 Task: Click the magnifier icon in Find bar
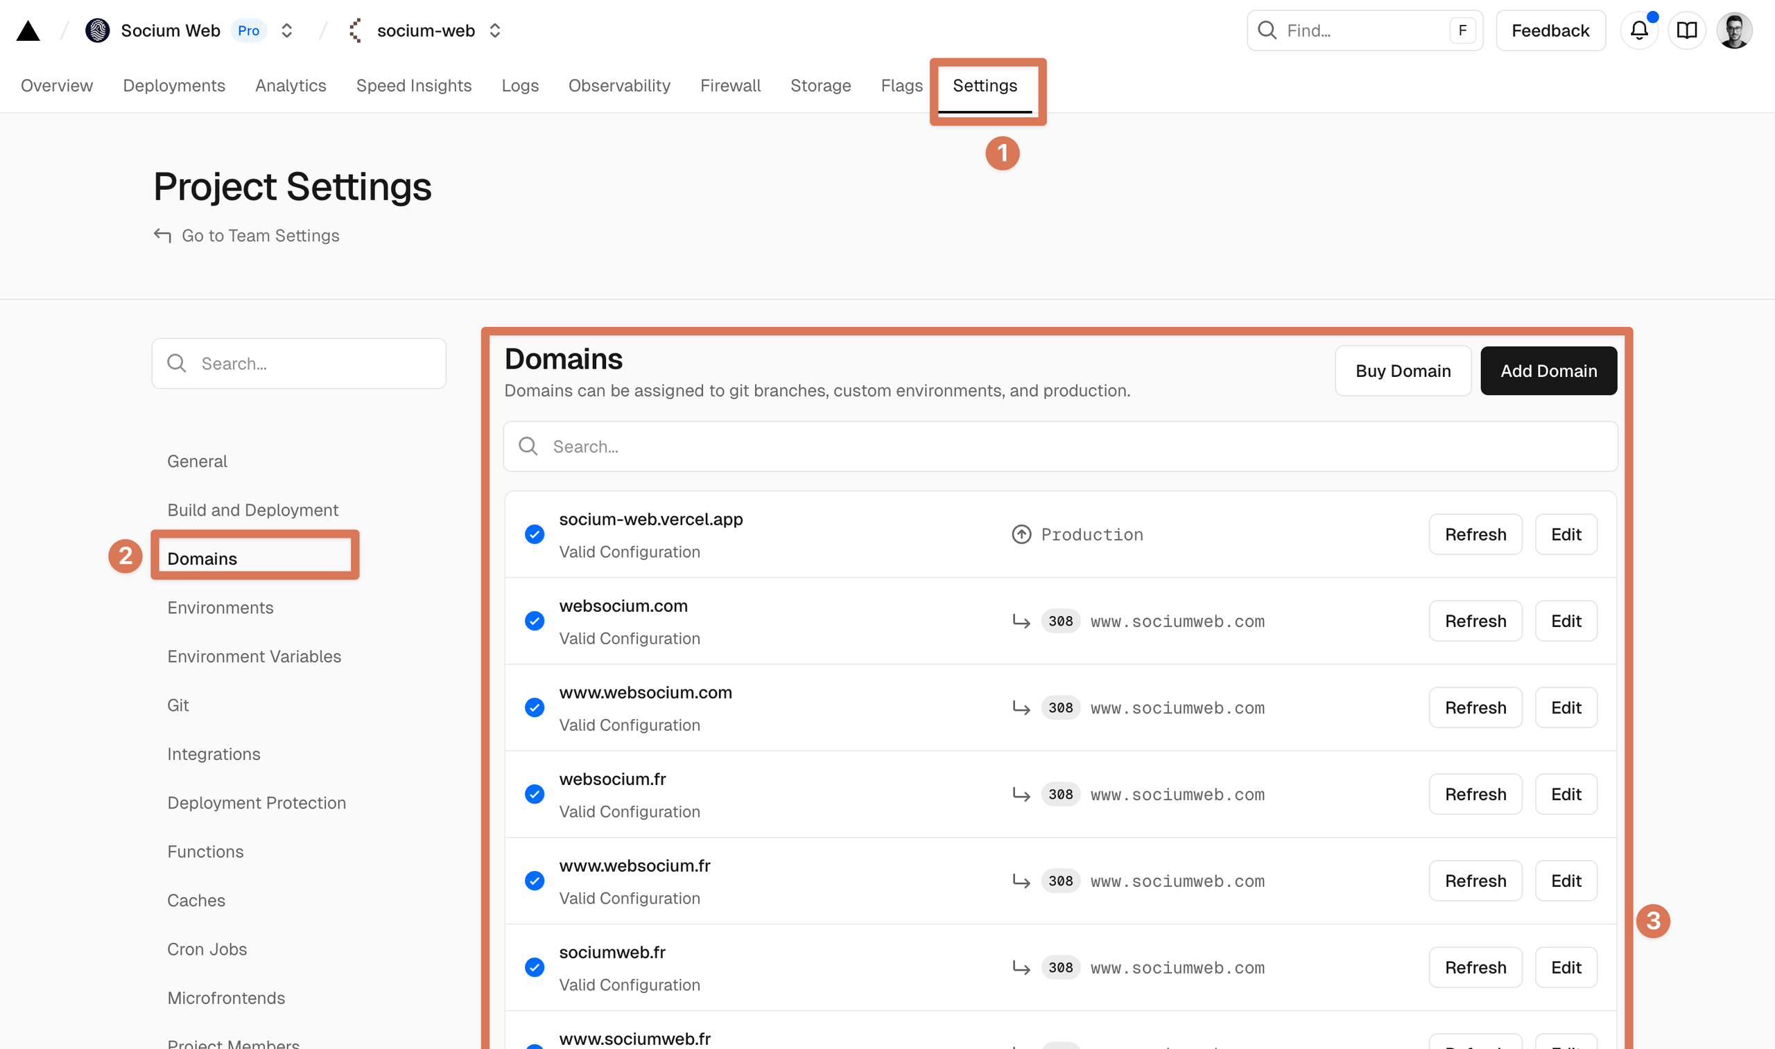(1267, 30)
